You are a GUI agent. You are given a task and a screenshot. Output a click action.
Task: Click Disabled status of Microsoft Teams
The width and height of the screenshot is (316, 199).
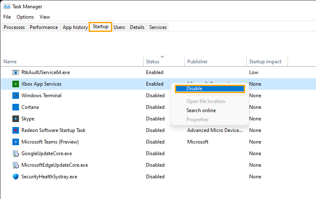pyautogui.click(x=155, y=142)
